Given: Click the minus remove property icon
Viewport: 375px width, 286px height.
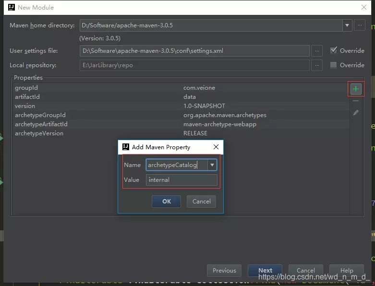Looking at the screenshot, I should [356, 101].
